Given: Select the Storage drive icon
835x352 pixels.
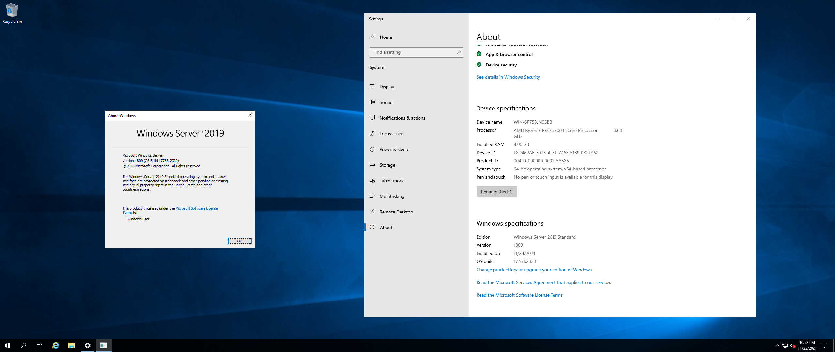Looking at the screenshot, I should [x=372, y=165].
